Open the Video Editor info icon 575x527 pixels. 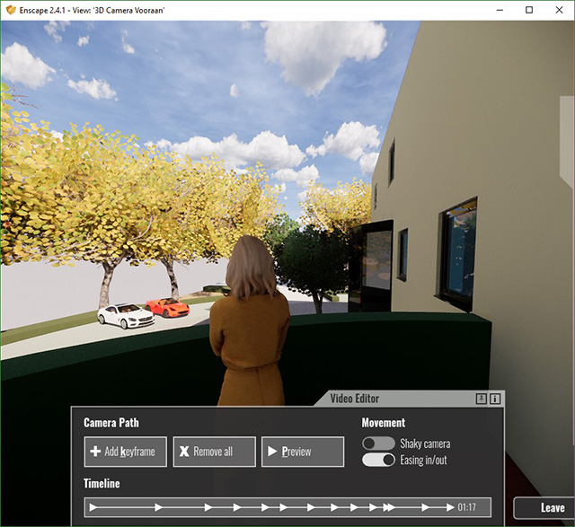point(495,399)
